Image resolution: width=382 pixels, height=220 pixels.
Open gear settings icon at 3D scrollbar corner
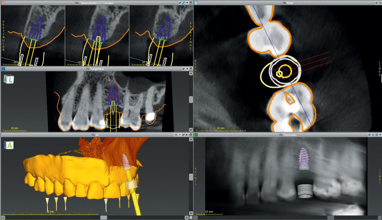point(191,218)
